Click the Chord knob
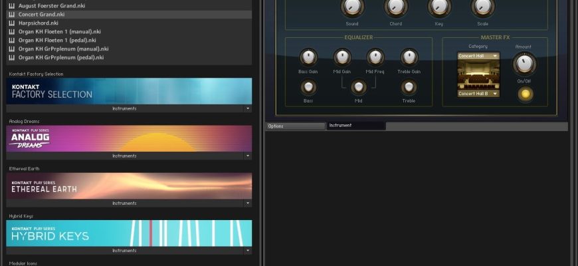This screenshot has width=578, height=266. (x=395, y=8)
